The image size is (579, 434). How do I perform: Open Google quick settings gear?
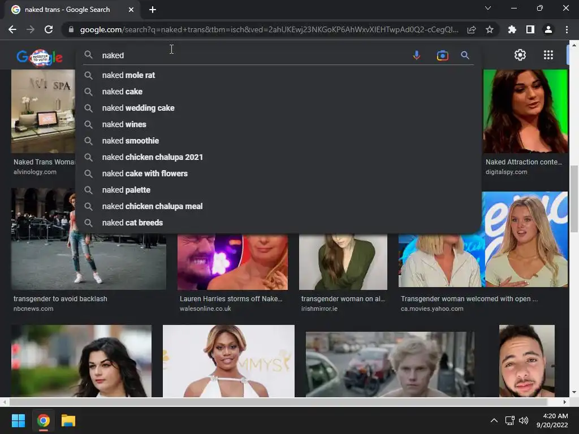[x=520, y=55]
